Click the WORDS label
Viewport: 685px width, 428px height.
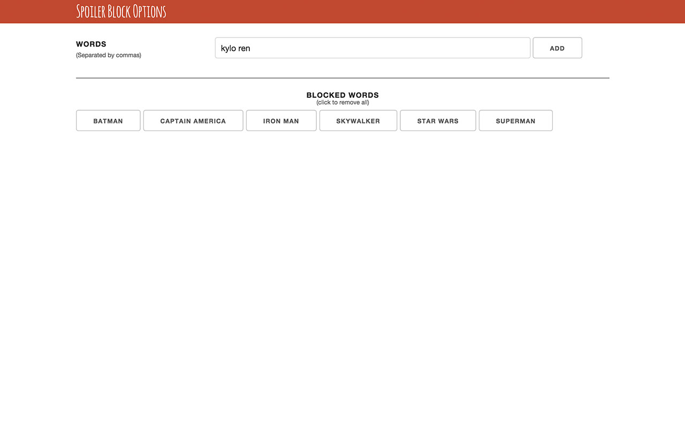[x=91, y=44]
